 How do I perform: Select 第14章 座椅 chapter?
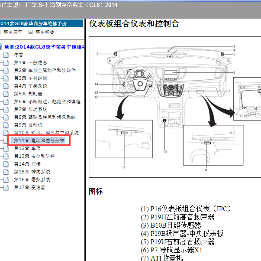tap(27, 164)
